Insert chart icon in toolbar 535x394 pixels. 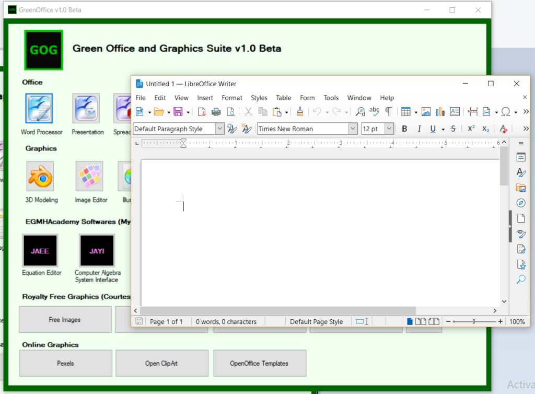tap(440, 111)
